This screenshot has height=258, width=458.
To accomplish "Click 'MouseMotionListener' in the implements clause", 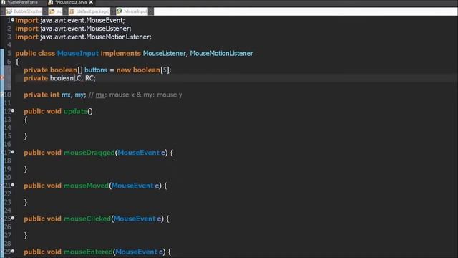I will [x=221, y=53].
